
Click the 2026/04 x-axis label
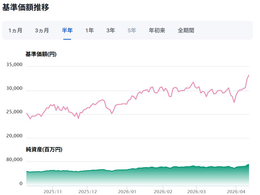[236, 192]
